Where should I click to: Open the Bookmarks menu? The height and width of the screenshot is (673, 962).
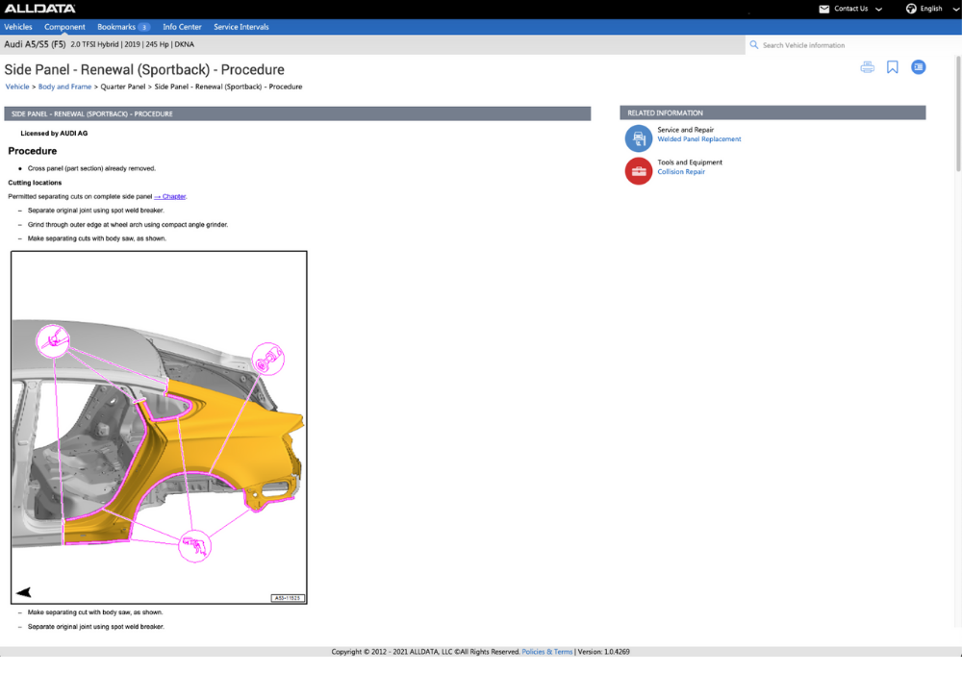[x=116, y=27]
